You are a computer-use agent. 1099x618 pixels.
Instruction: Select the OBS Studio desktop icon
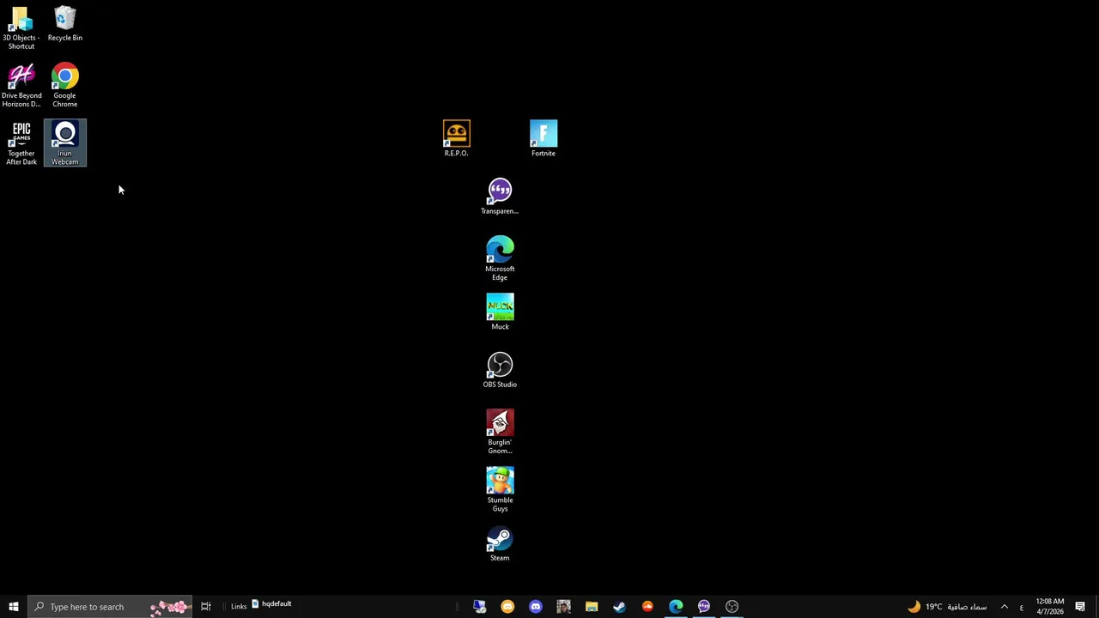click(x=500, y=370)
